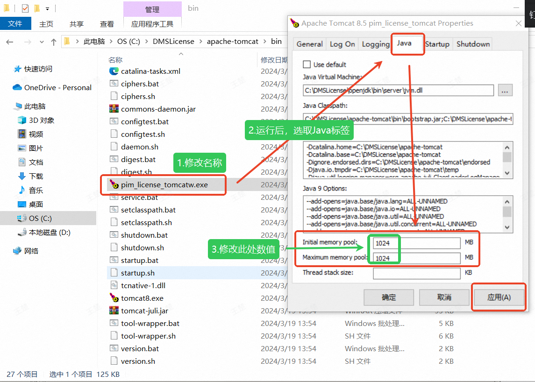The image size is (535, 382).
Task: Click the commons-daemon.jar archive icon
Action: (x=114, y=109)
